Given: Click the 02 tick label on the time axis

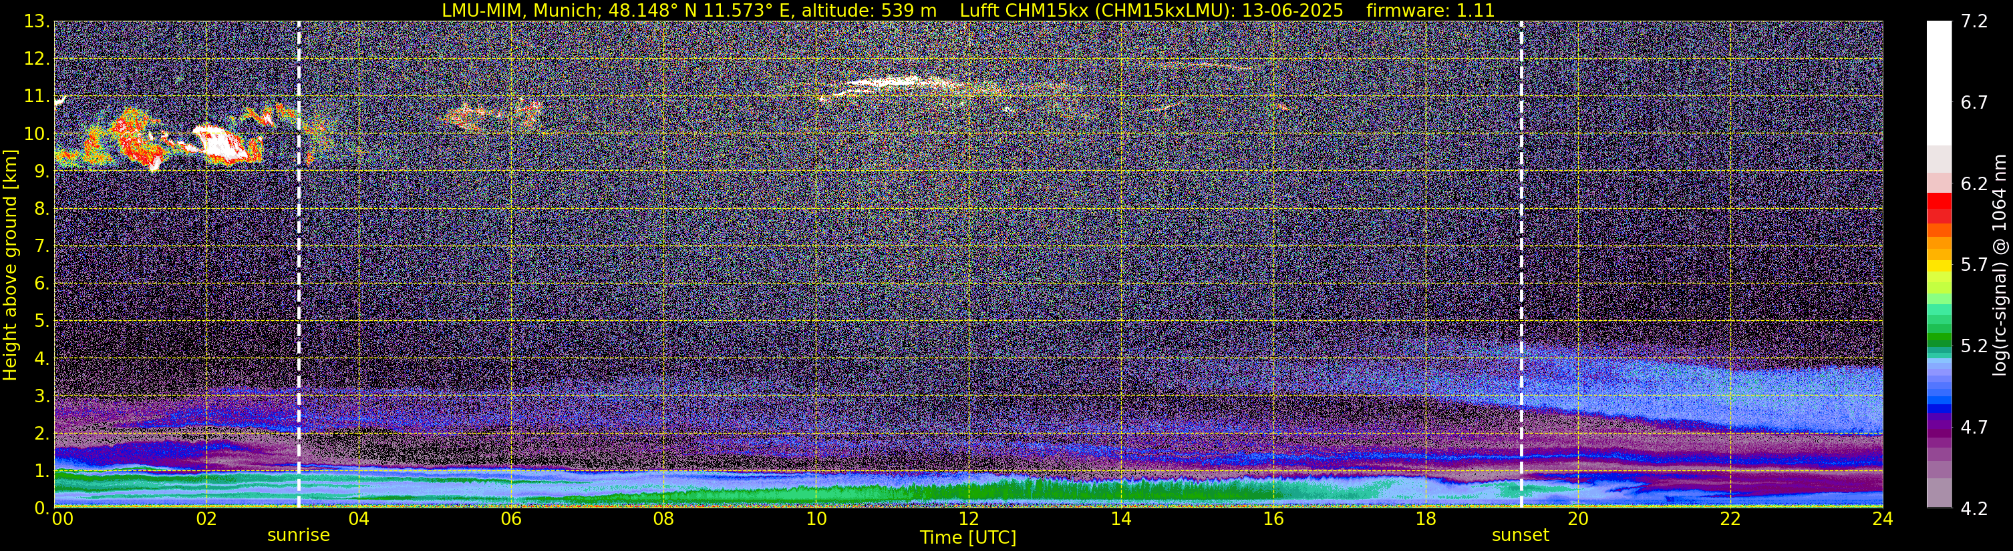Looking at the screenshot, I should tap(206, 519).
